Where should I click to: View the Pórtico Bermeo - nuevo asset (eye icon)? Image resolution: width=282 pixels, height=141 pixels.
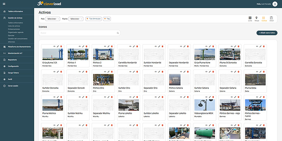point(257,97)
